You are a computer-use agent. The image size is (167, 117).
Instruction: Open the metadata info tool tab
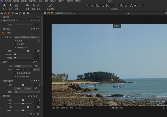[28, 13]
